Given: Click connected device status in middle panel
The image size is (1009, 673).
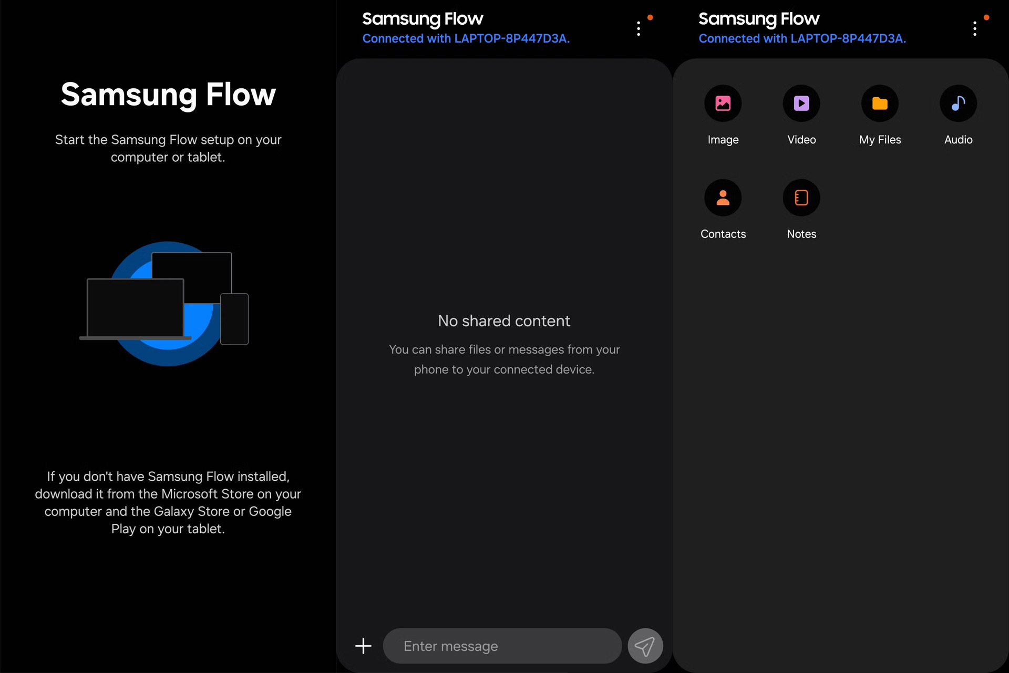Looking at the screenshot, I should (466, 38).
